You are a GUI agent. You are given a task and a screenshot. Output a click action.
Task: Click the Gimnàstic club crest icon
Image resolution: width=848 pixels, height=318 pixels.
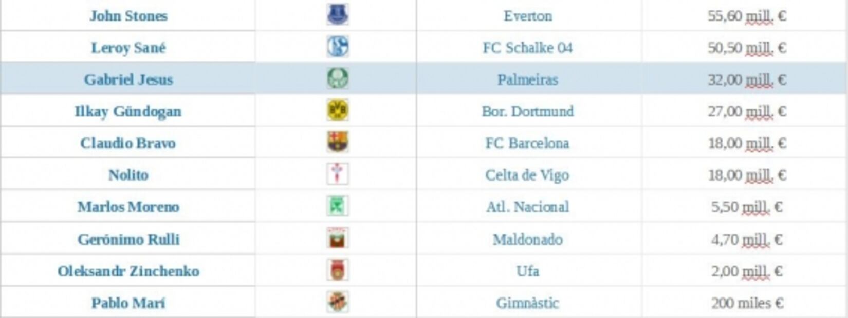click(x=338, y=302)
